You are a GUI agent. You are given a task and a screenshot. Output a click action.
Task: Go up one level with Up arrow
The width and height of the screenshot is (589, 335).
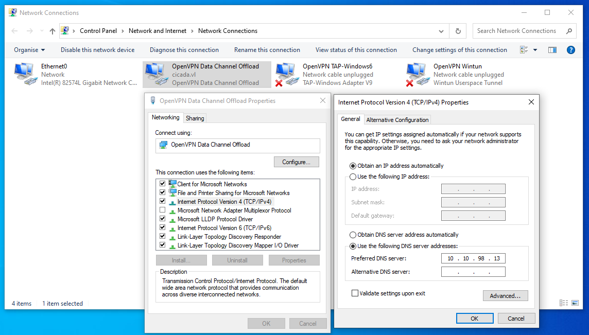click(x=52, y=31)
